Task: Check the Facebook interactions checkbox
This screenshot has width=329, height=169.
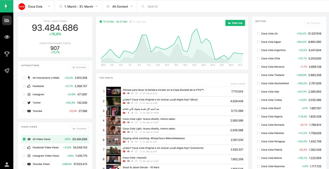Action: [x=24, y=86]
